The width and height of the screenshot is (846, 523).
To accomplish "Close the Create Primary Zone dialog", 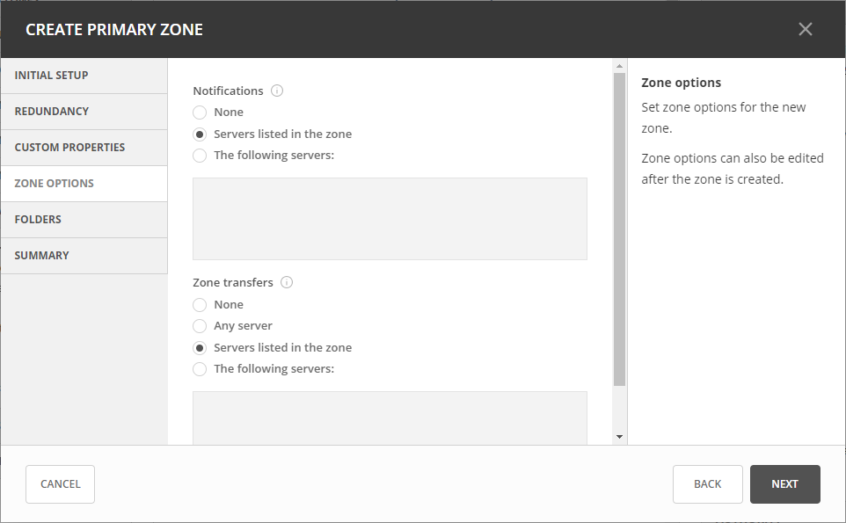I will [805, 29].
